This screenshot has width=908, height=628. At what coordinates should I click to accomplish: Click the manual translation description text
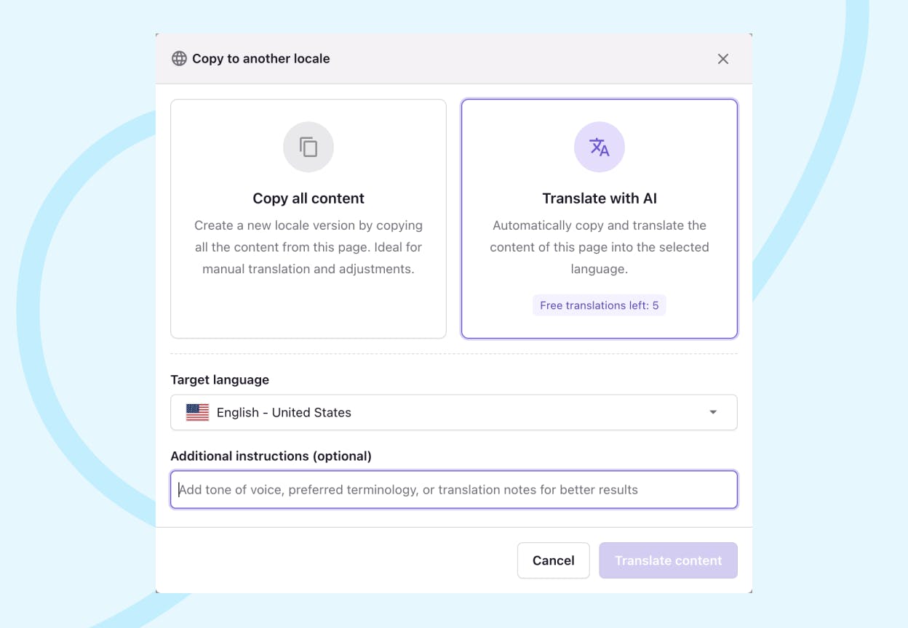tap(308, 247)
